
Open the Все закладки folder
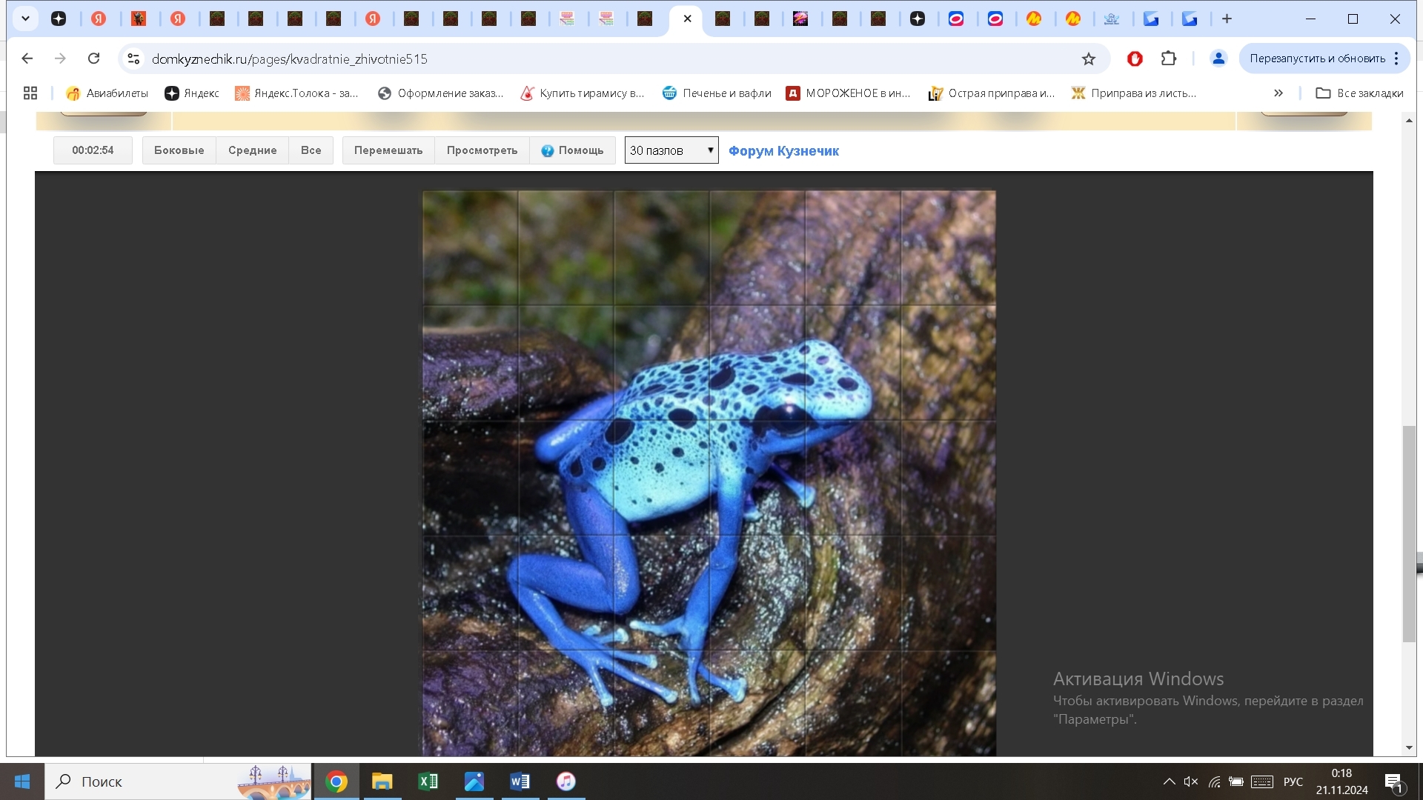pos(1360,93)
